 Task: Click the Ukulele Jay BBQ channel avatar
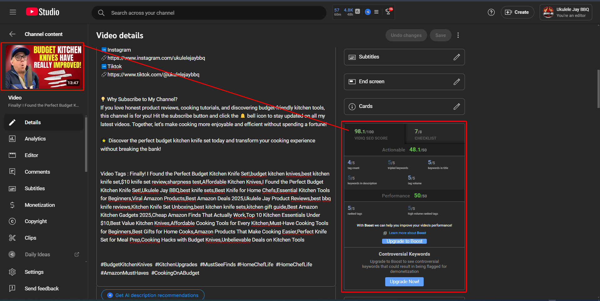point(548,12)
